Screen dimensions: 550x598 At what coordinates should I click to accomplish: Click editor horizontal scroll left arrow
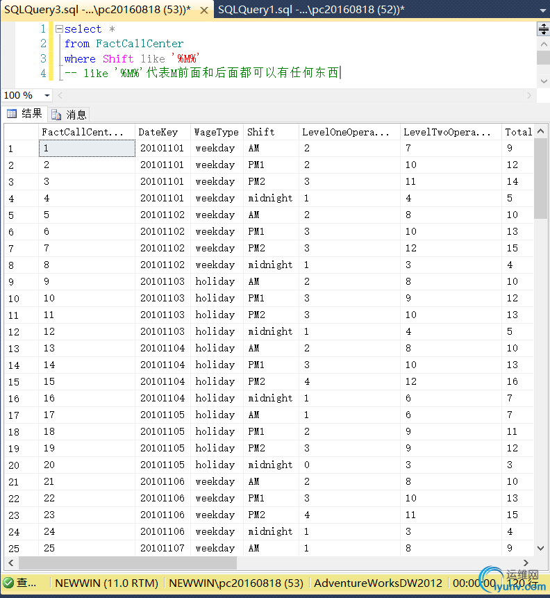pos(60,95)
